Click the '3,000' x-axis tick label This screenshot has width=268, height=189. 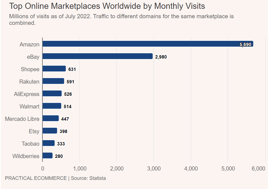(x=154, y=169)
